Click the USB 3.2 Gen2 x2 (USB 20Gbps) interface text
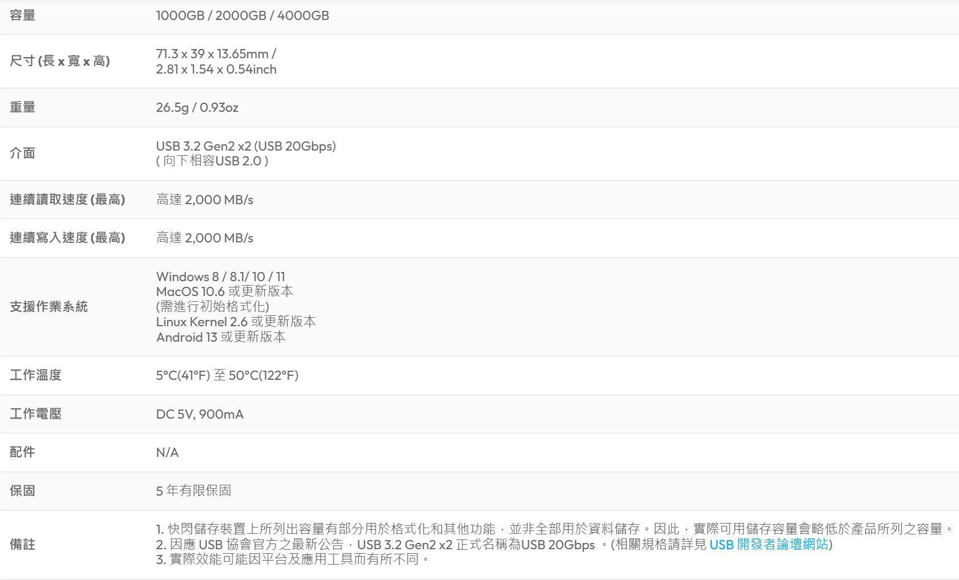The image size is (959, 580). click(x=246, y=146)
